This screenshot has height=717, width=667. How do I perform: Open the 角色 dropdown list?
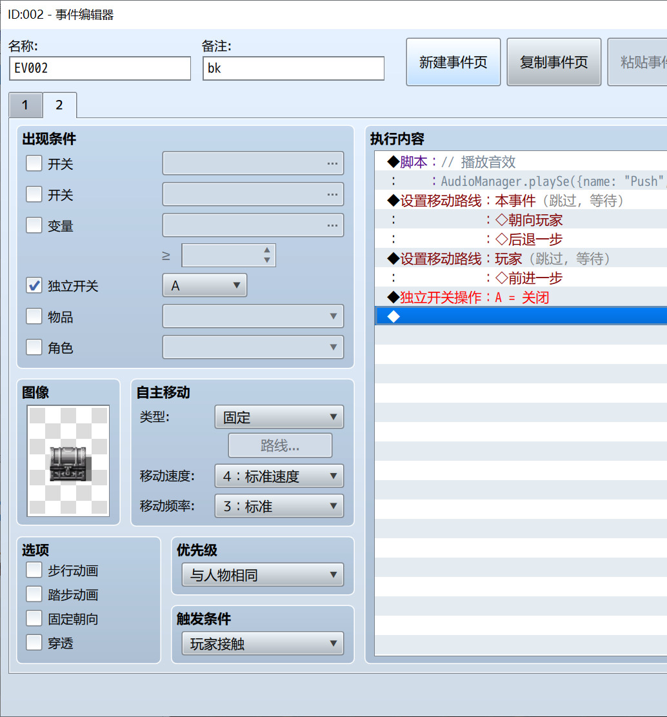(253, 347)
